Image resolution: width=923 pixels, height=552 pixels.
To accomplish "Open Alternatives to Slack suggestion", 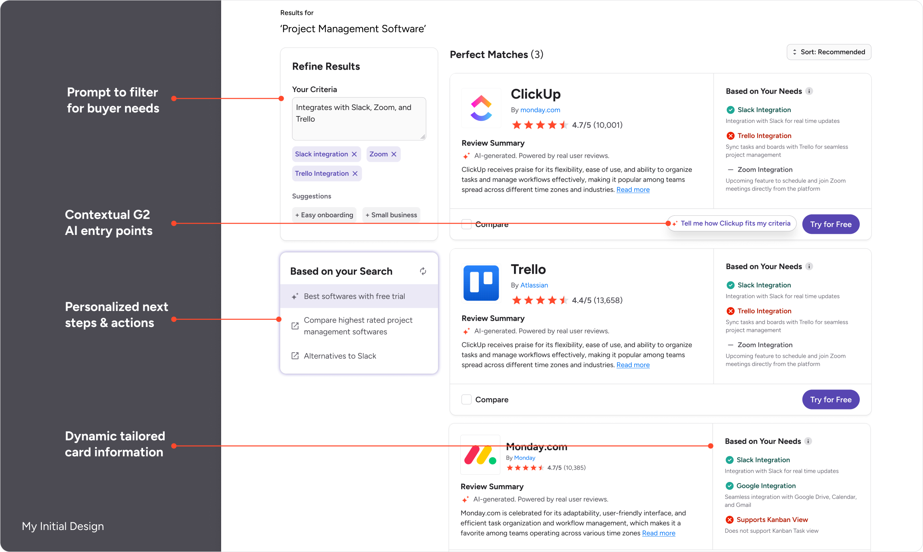I will [x=340, y=356].
